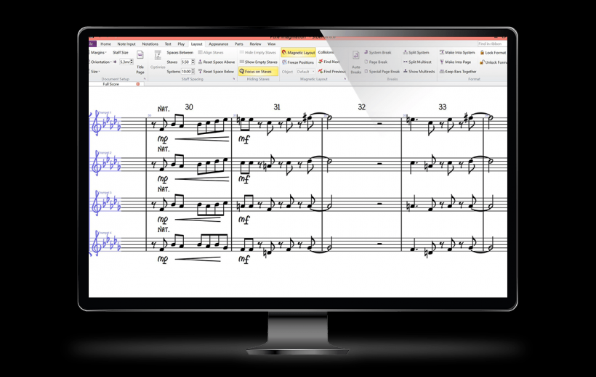596x377 pixels.
Task: Open the Play ribbon tab
Action: point(181,44)
